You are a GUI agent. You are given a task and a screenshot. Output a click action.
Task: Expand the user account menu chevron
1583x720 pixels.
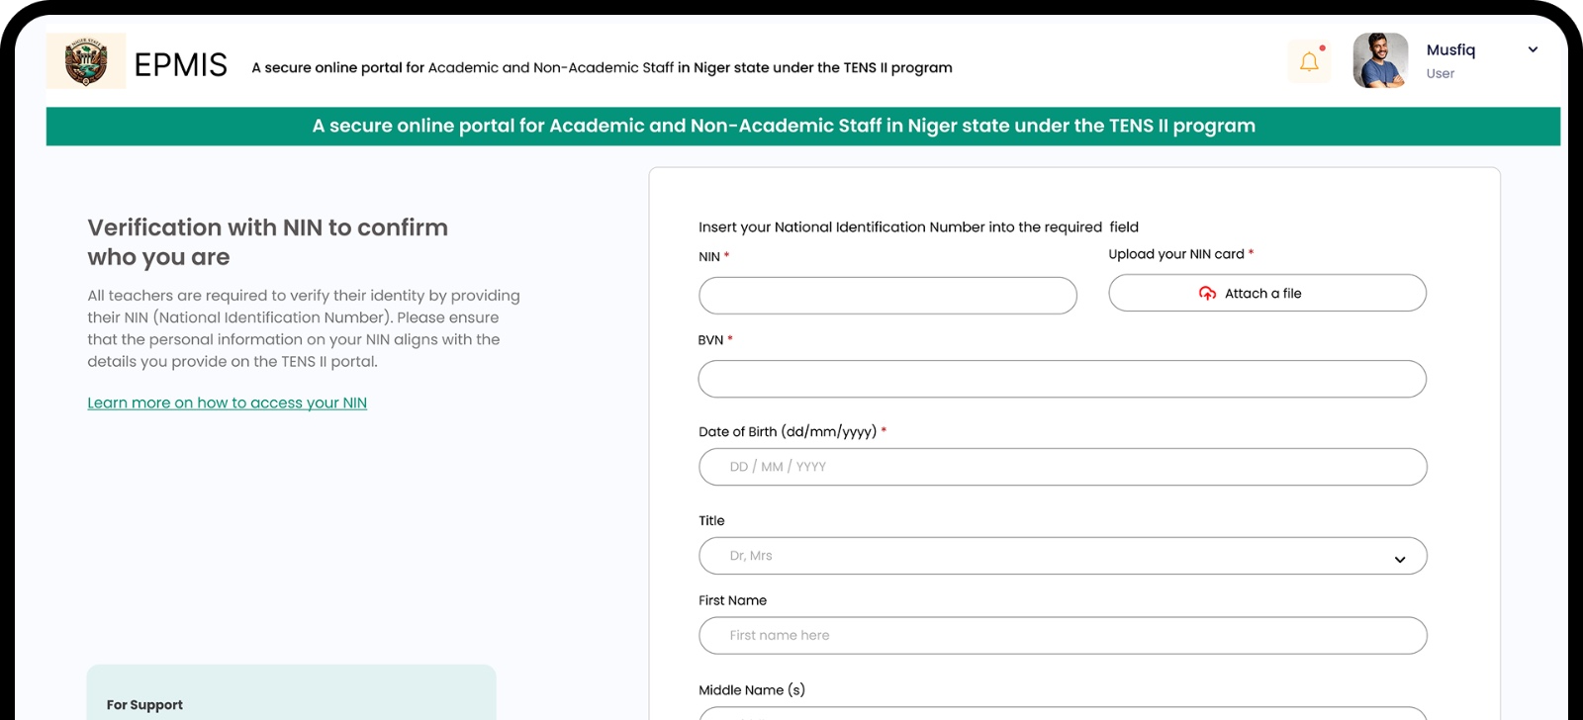pos(1533,49)
